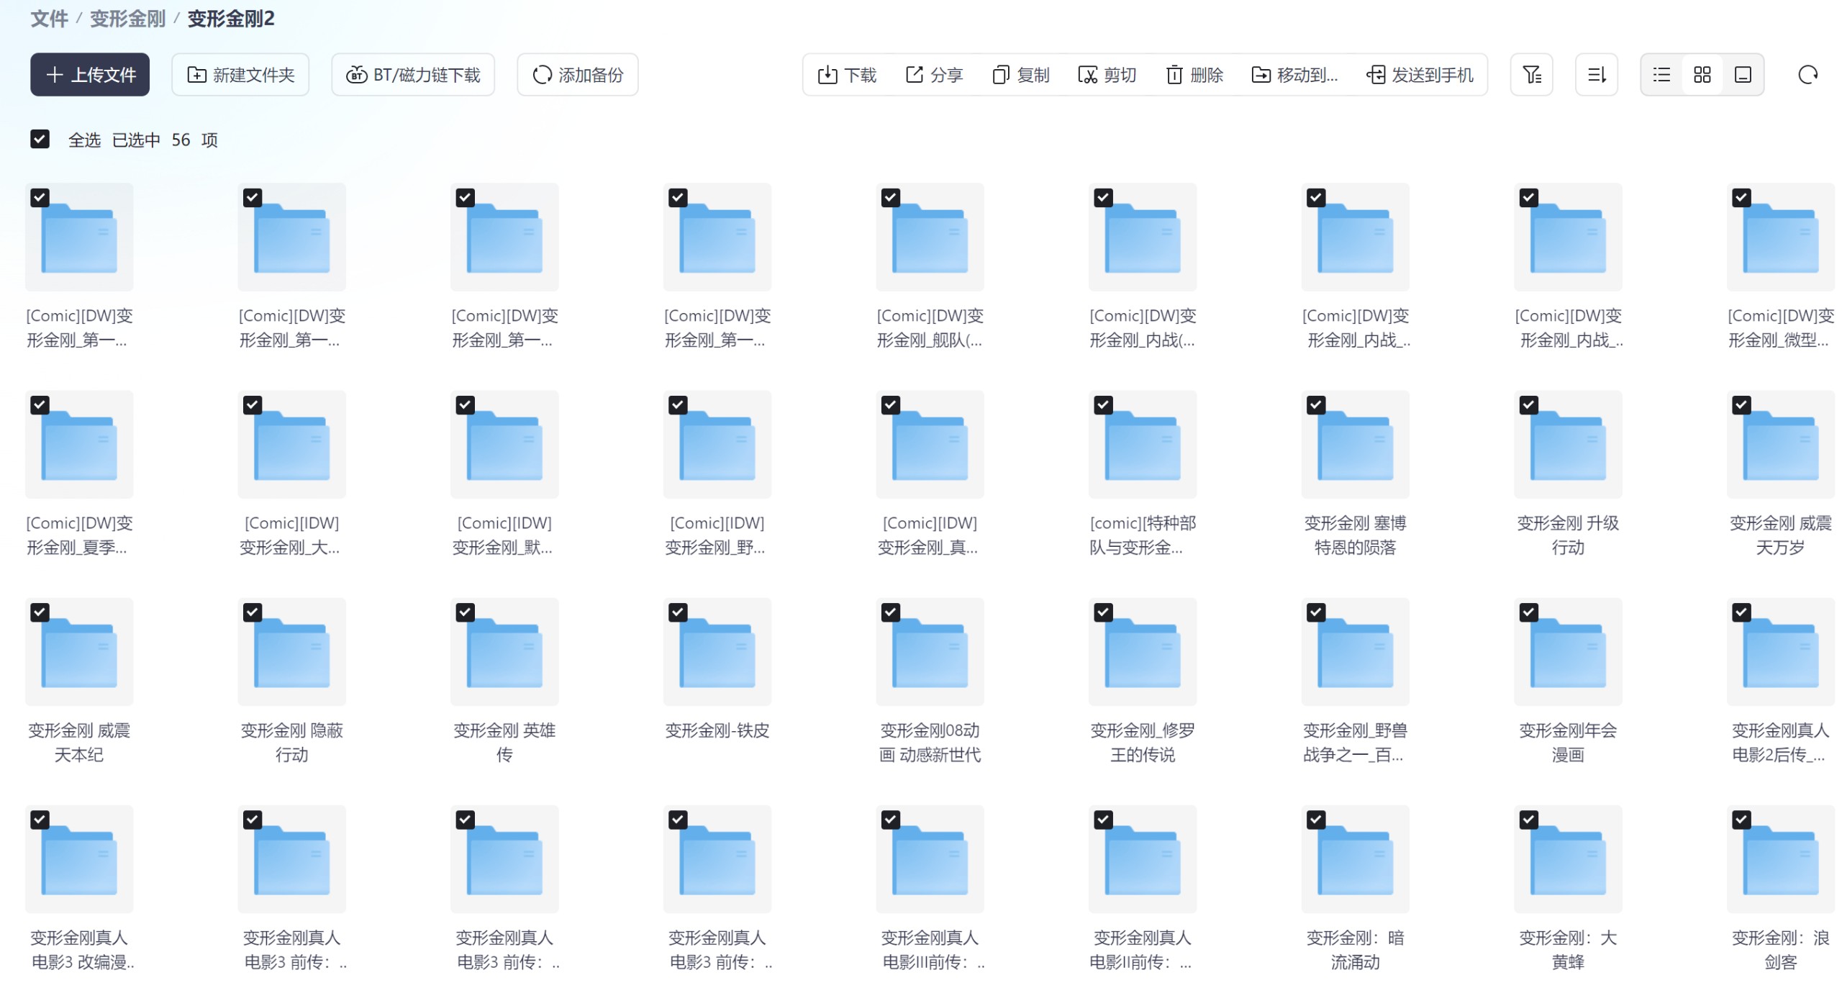Viewport: 1842px width, 988px height.
Task: Open folder 变形金刚真人电影2后传_...
Action: pos(1781,652)
